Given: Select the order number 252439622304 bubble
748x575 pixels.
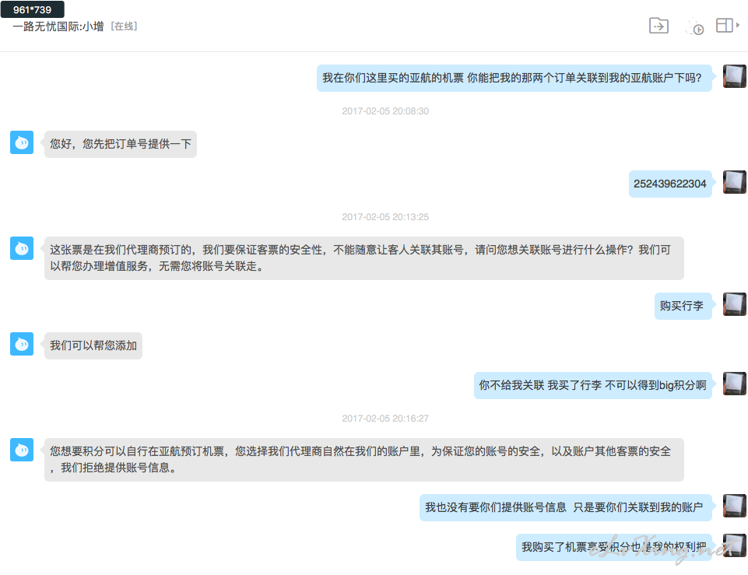Looking at the screenshot, I should click(669, 184).
